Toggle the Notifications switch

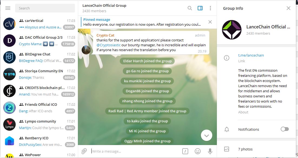tap(285, 129)
